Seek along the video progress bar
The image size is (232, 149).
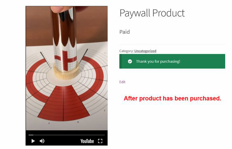pos(67,135)
